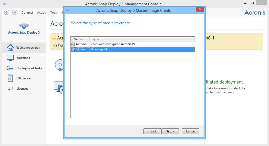Open the Tools menu
The width and height of the screenshot is (269, 146).
[54, 13]
